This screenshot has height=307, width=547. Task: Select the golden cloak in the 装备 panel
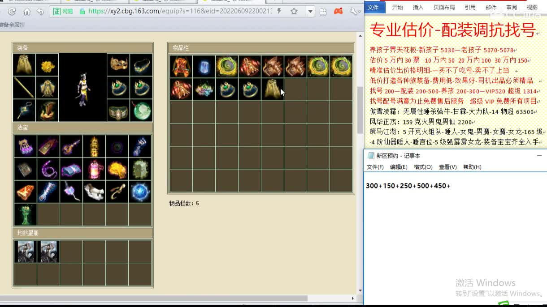(24, 65)
